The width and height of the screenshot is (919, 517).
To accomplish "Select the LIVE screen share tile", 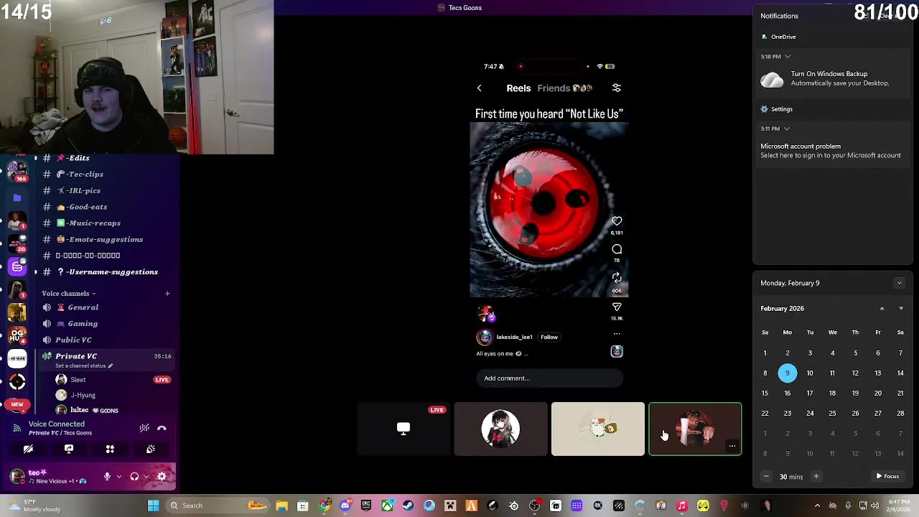I will click(403, 429).
